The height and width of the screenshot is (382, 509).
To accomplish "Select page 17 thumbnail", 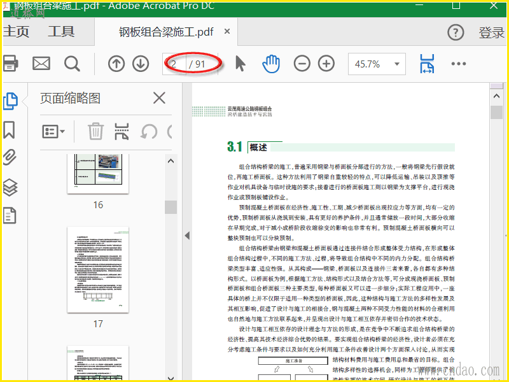I will tap(98, 269).
